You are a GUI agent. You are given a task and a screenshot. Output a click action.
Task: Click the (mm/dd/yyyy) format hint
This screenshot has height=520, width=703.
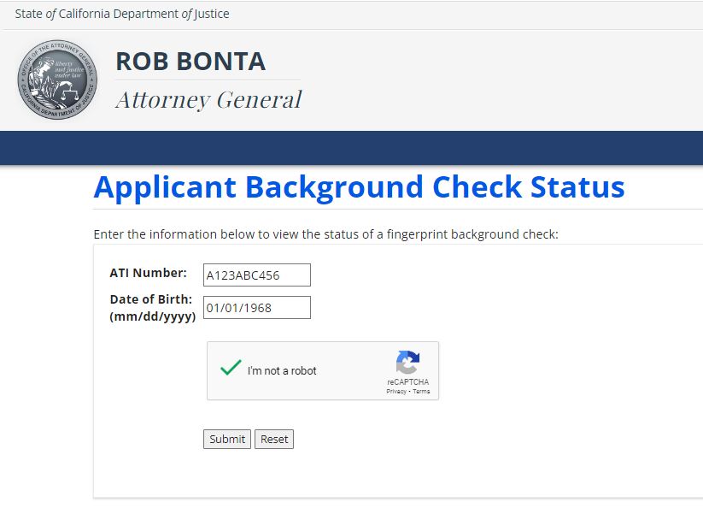pyautogui.click(x=153, y=316)
